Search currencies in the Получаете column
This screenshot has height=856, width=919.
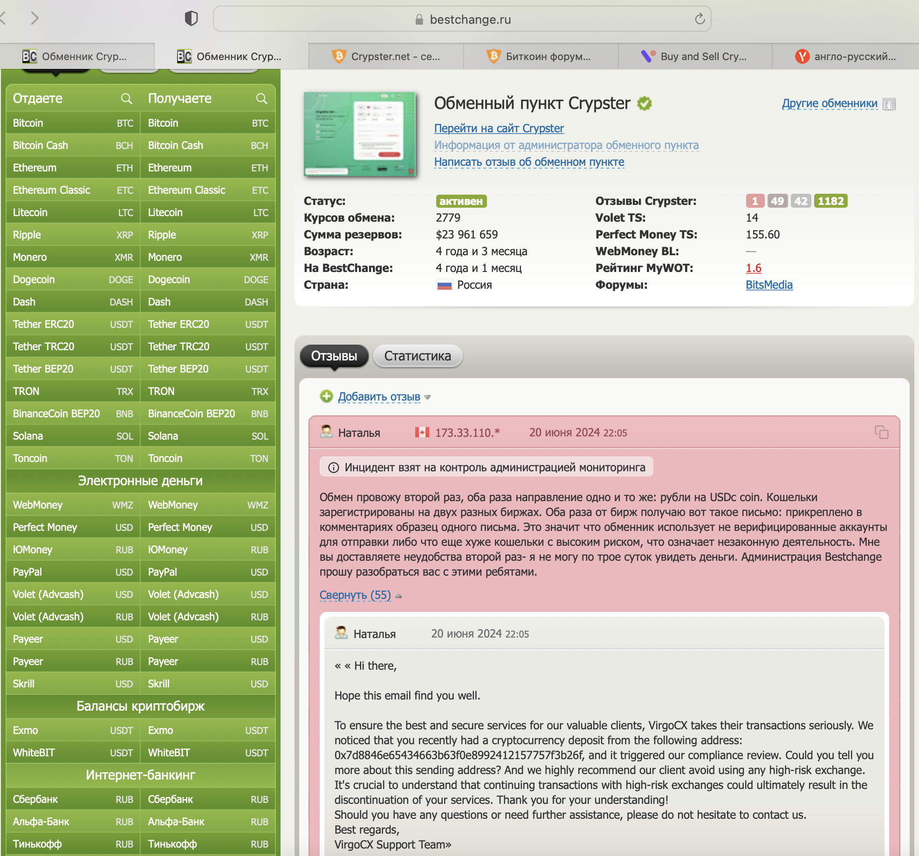261,98
